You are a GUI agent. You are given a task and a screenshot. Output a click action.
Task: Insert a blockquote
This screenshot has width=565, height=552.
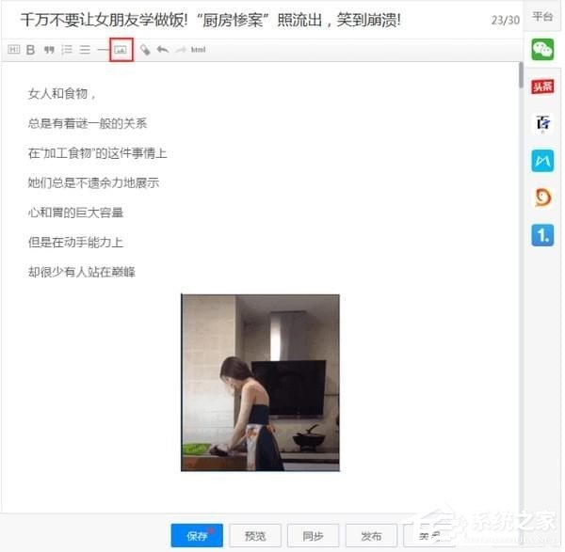pyautogui.click(x=49, y=50)
